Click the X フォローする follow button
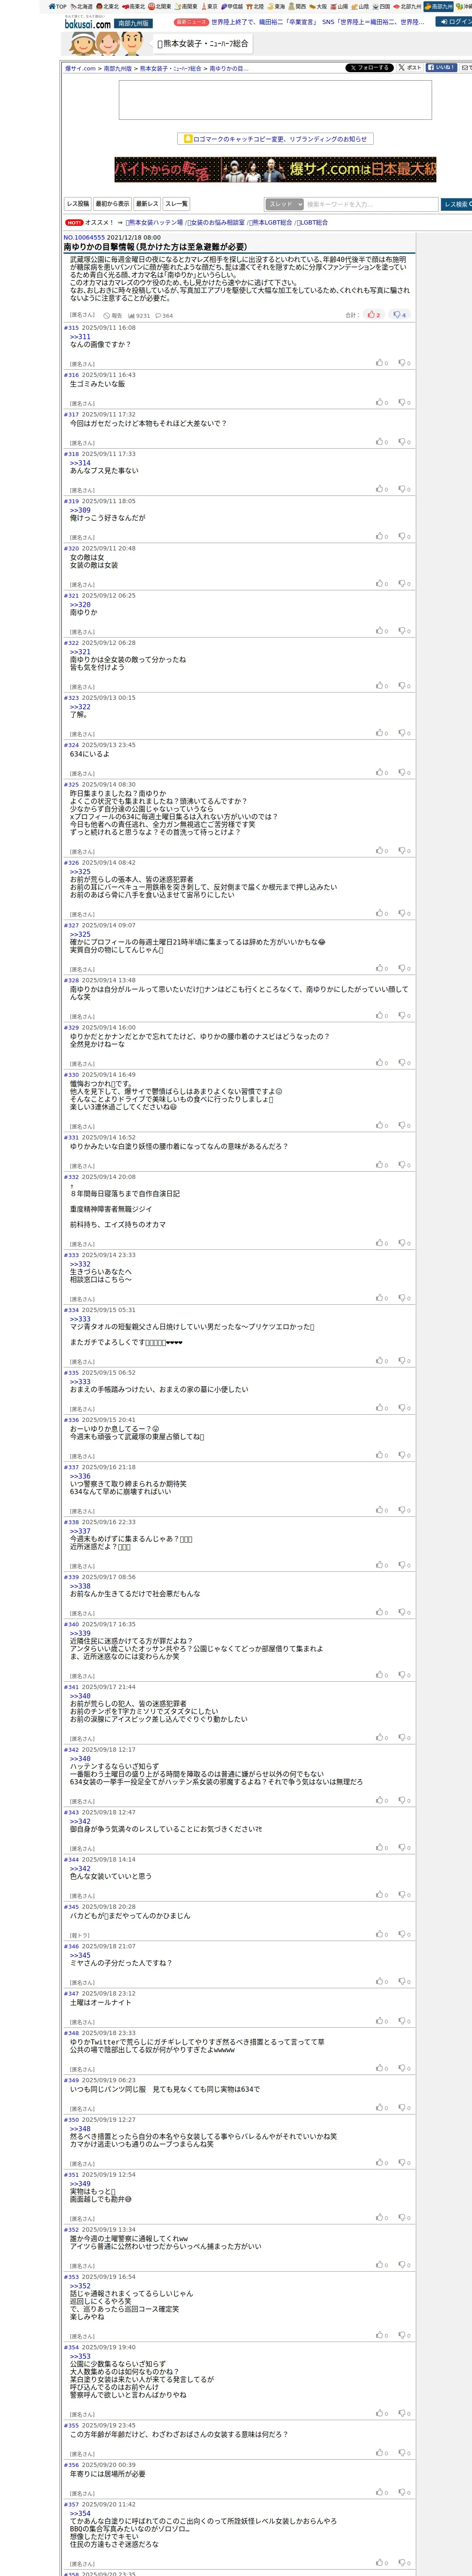 [x=369, y=68]
